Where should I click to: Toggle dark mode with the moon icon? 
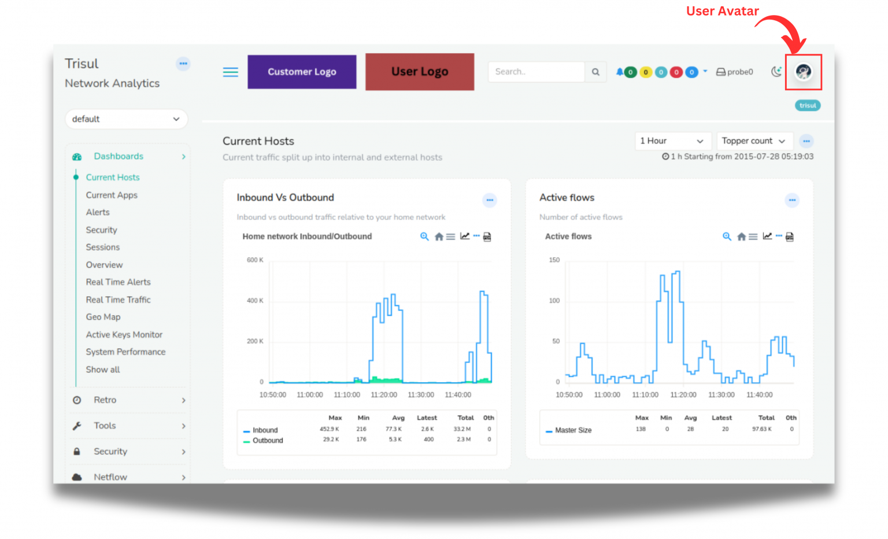click(x=776, y=72)
